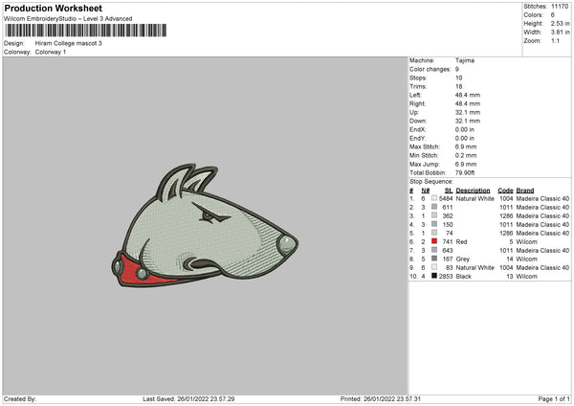Select the Down value '32.1 mm'
The height and width of the screenshot is (406, 574).
[x=468, y=121]
